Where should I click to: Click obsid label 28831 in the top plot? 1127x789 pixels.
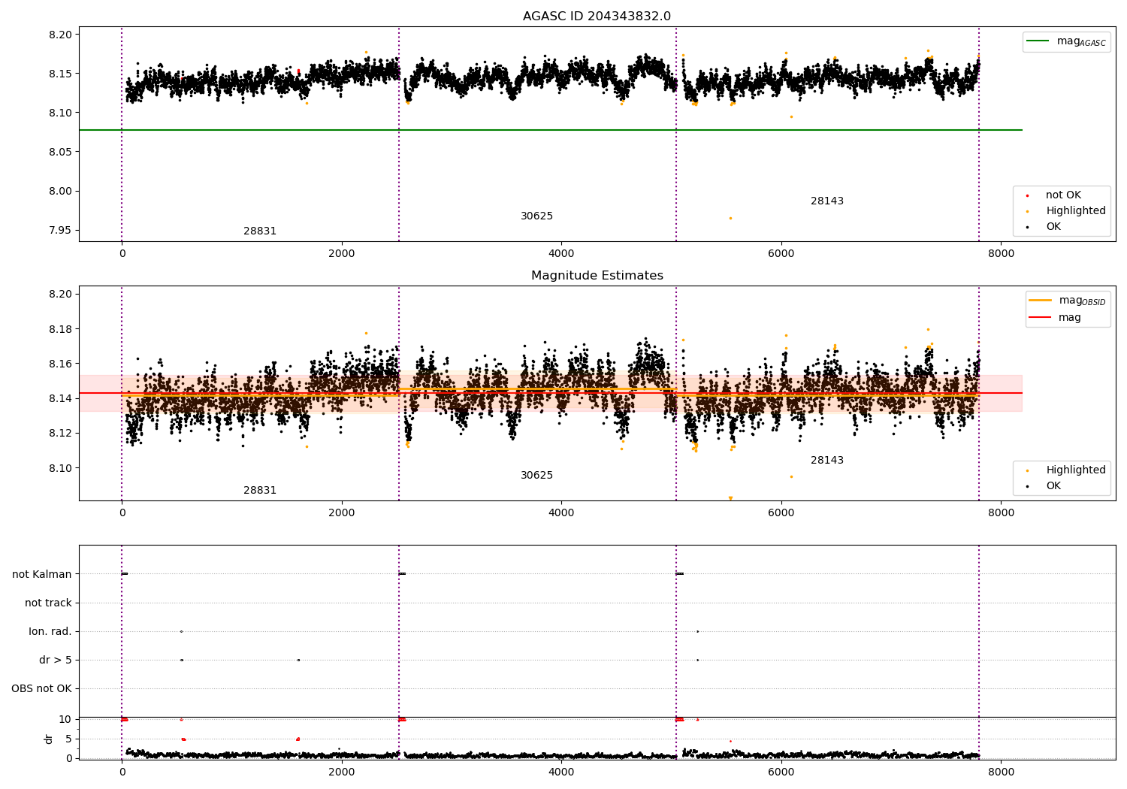click(x=260, y=231)
